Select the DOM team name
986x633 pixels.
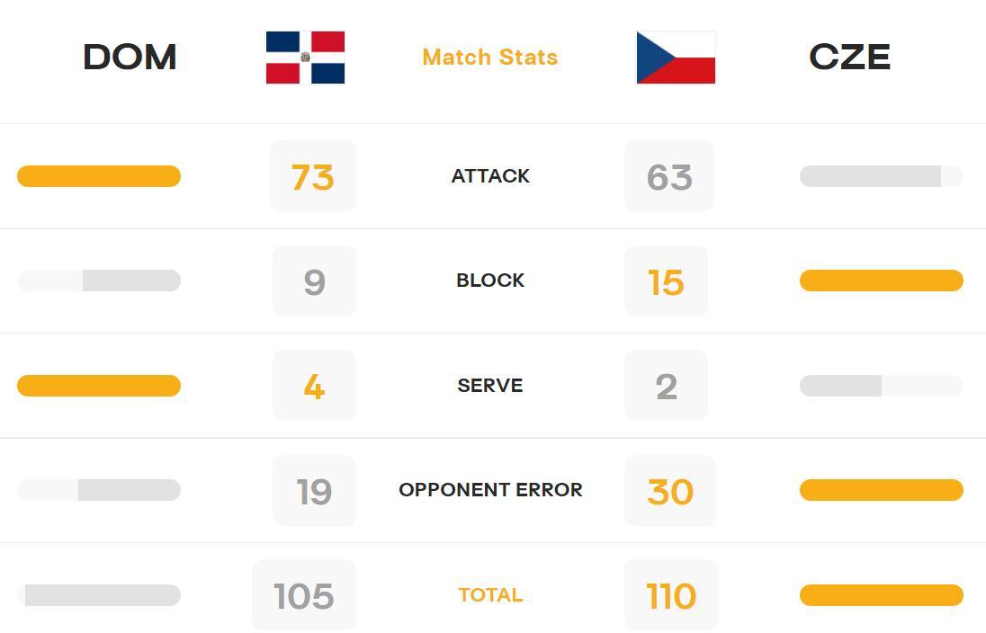[x=130, y=58]
